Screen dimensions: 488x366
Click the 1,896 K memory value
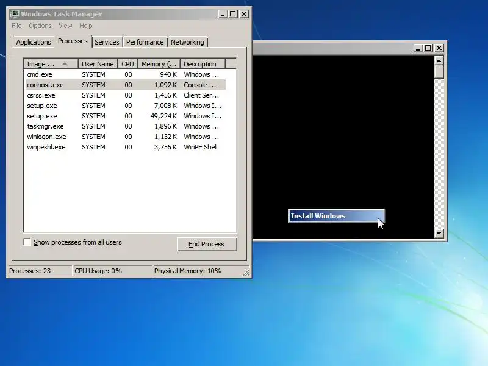[x=165, y=126]
